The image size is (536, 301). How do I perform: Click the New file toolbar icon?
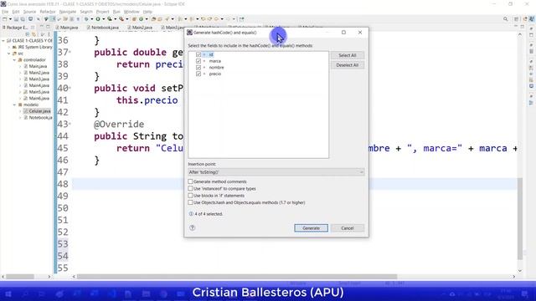[x=5, y=19]
